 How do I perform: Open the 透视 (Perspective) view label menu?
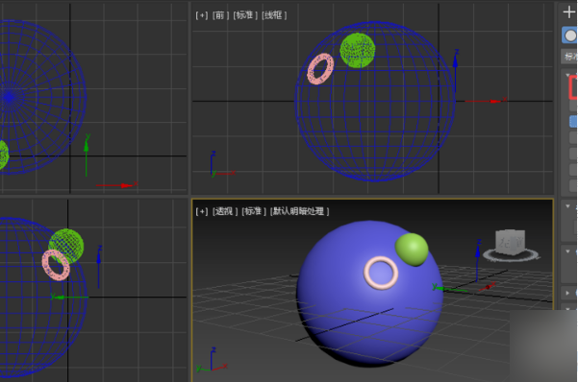tap(225, 211)
